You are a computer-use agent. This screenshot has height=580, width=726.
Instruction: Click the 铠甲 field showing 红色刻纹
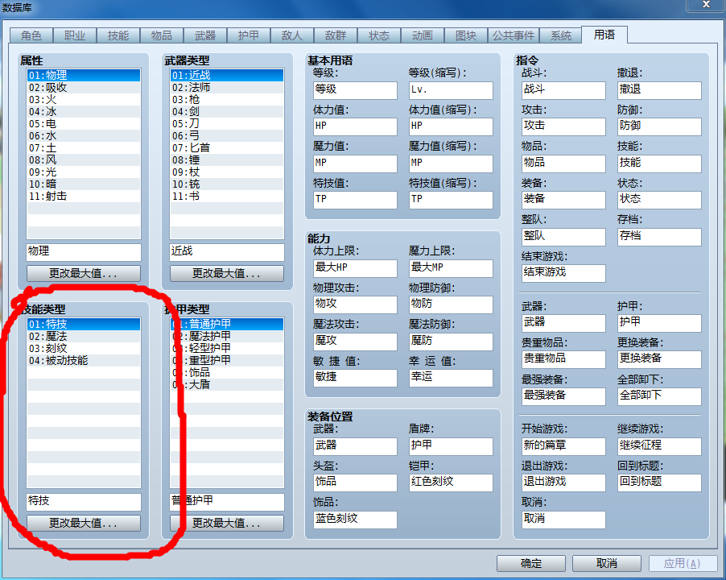(x=451, y=483)
